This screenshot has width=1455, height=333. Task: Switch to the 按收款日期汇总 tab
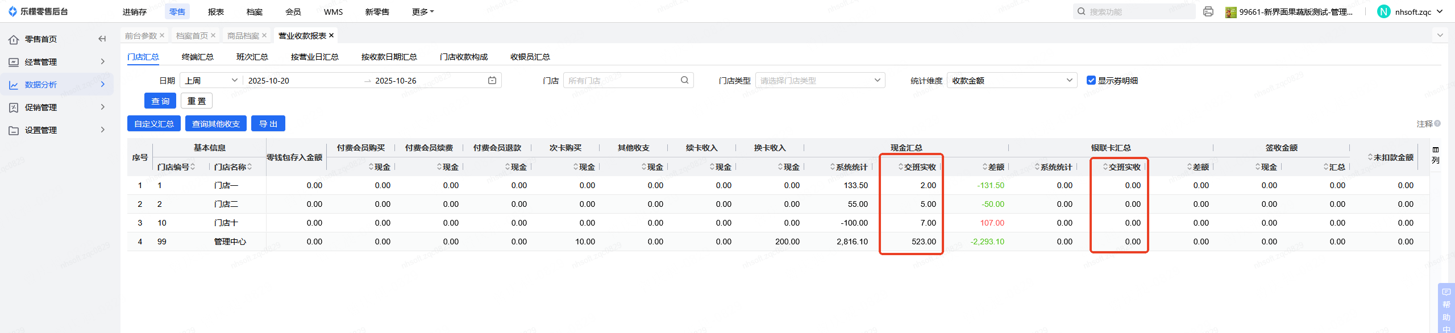pyautogui.click(x=389, y=57)
